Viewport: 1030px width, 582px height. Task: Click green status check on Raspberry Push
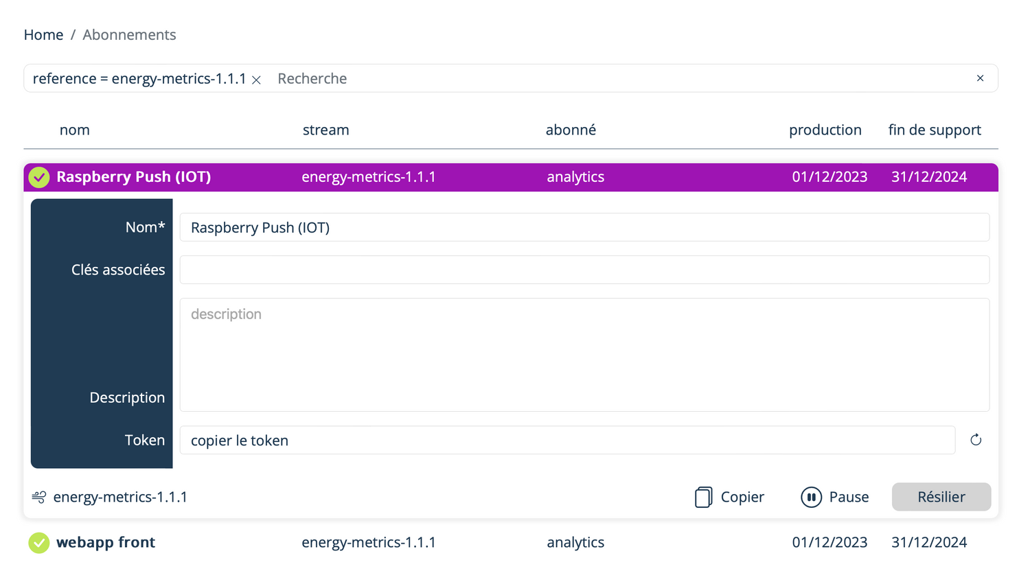(39, 177)
